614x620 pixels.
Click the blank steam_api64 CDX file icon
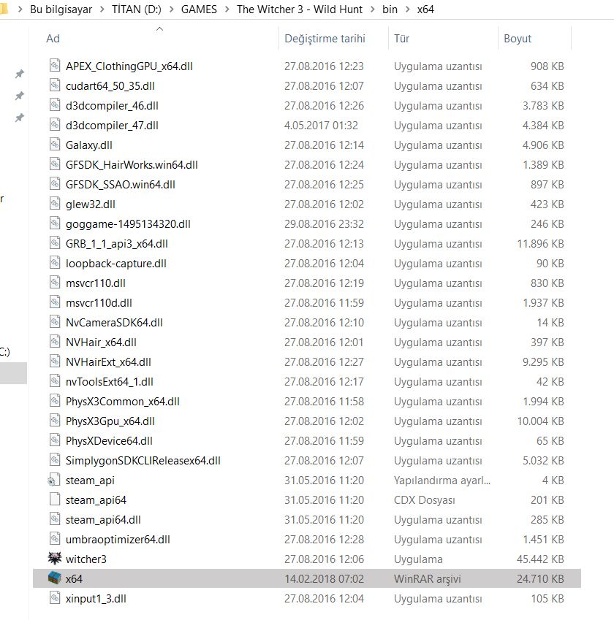[x=55, y=500]
